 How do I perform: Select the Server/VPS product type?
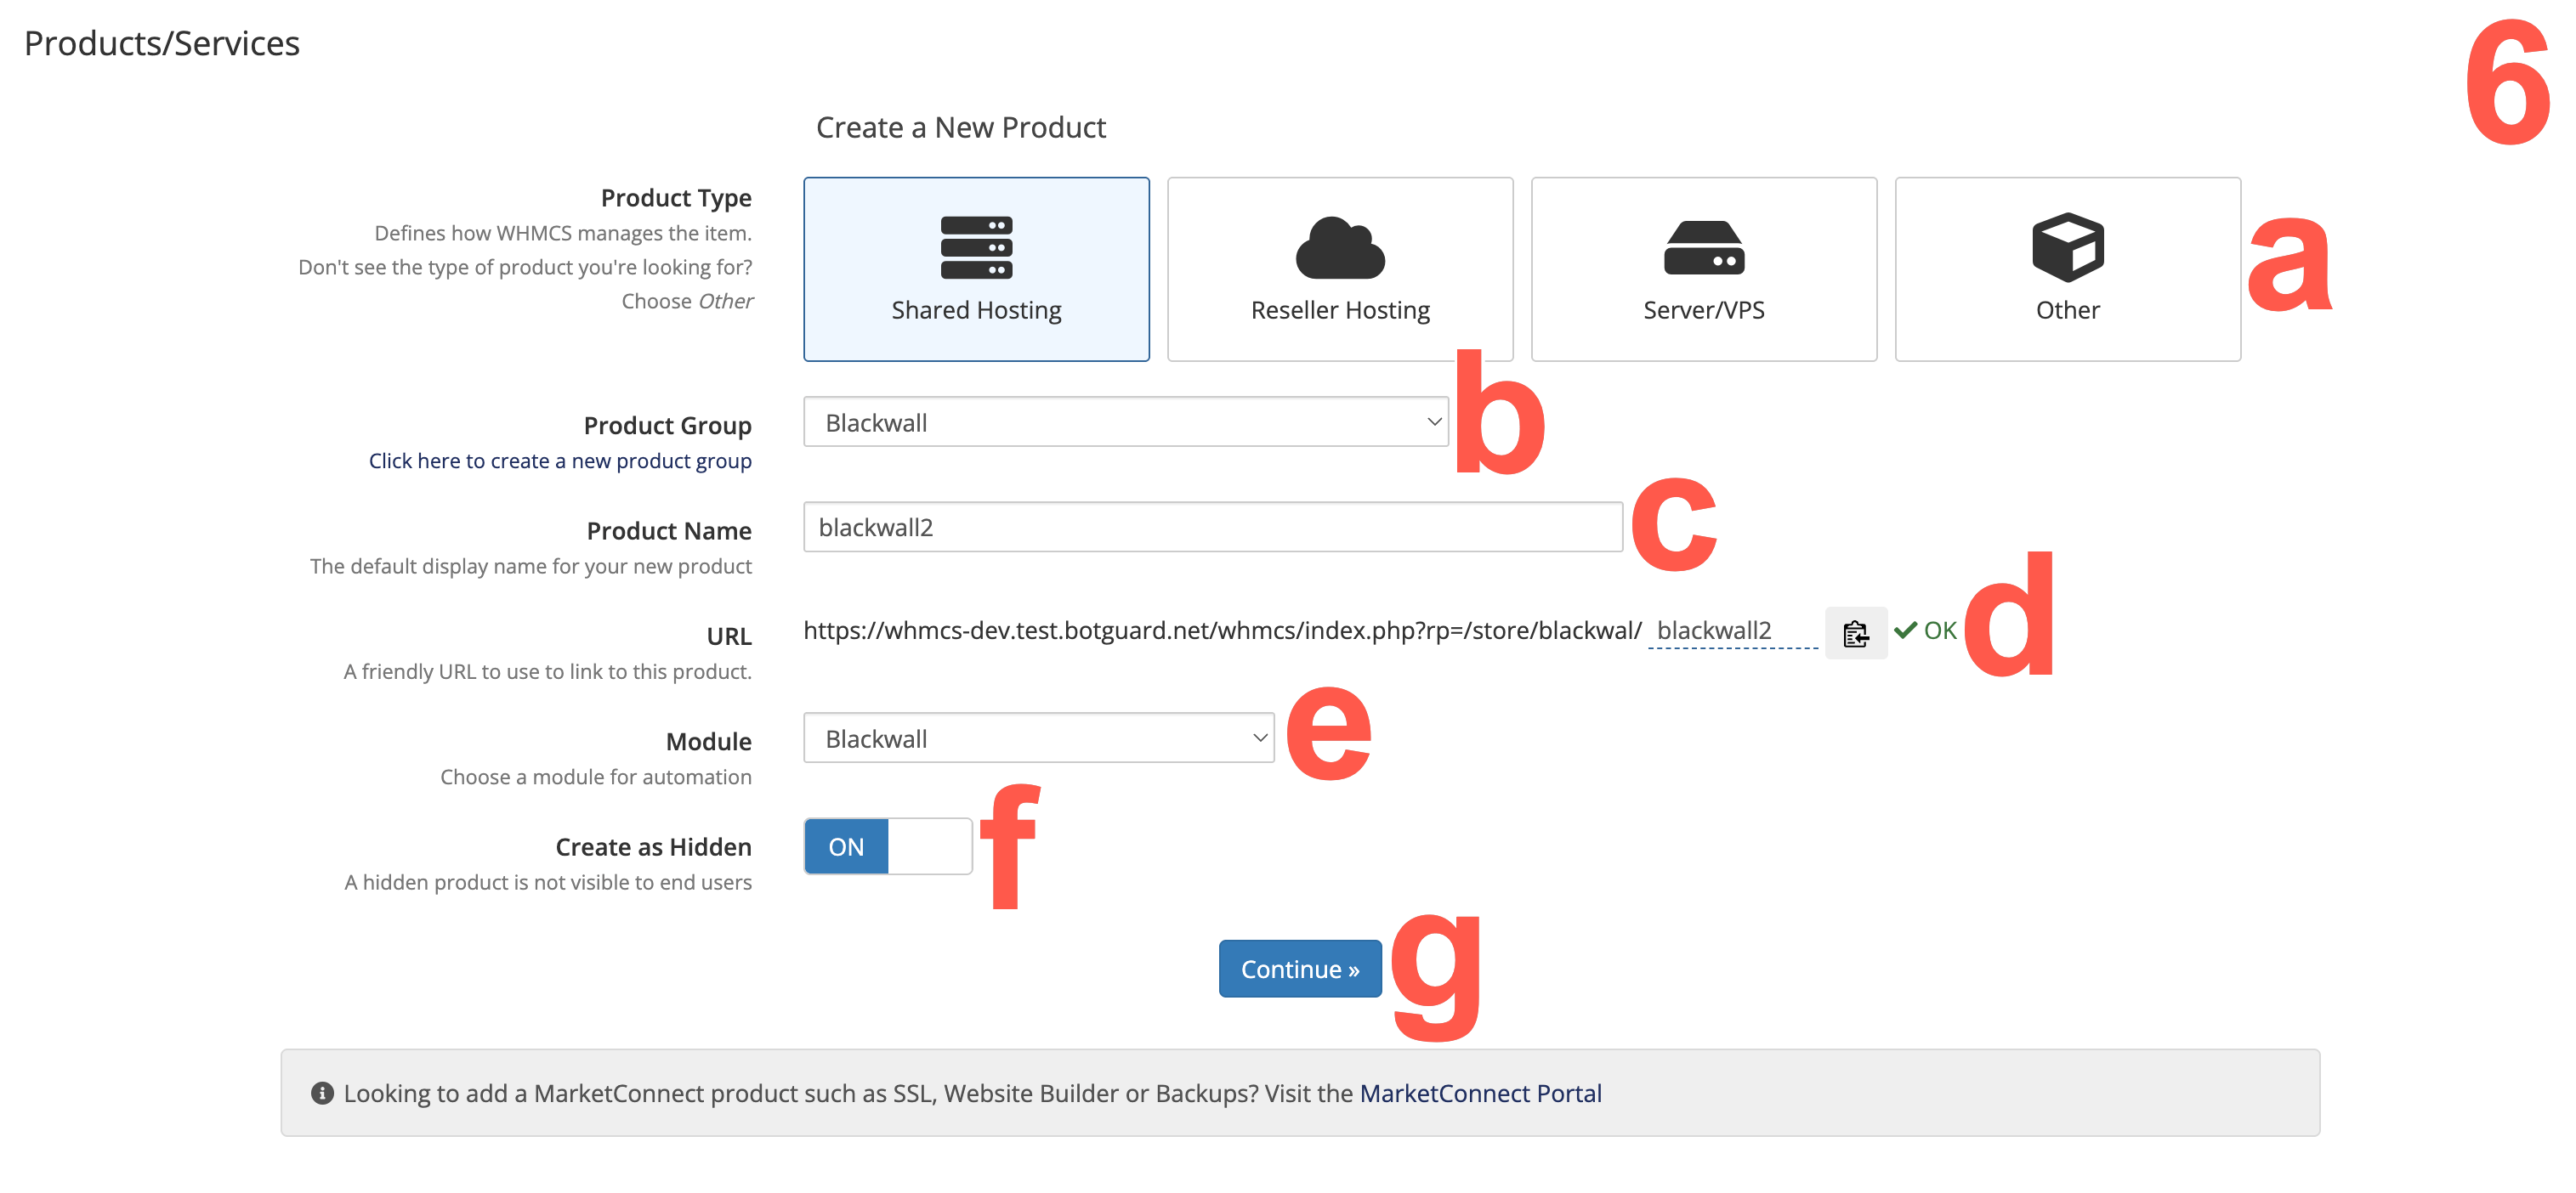pyautogui.click(x=1704, y=269)
